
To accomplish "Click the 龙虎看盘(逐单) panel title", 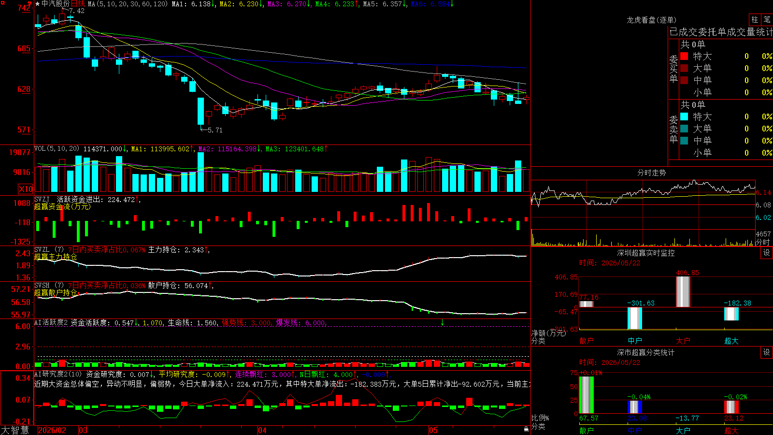I will pos(651,20).
